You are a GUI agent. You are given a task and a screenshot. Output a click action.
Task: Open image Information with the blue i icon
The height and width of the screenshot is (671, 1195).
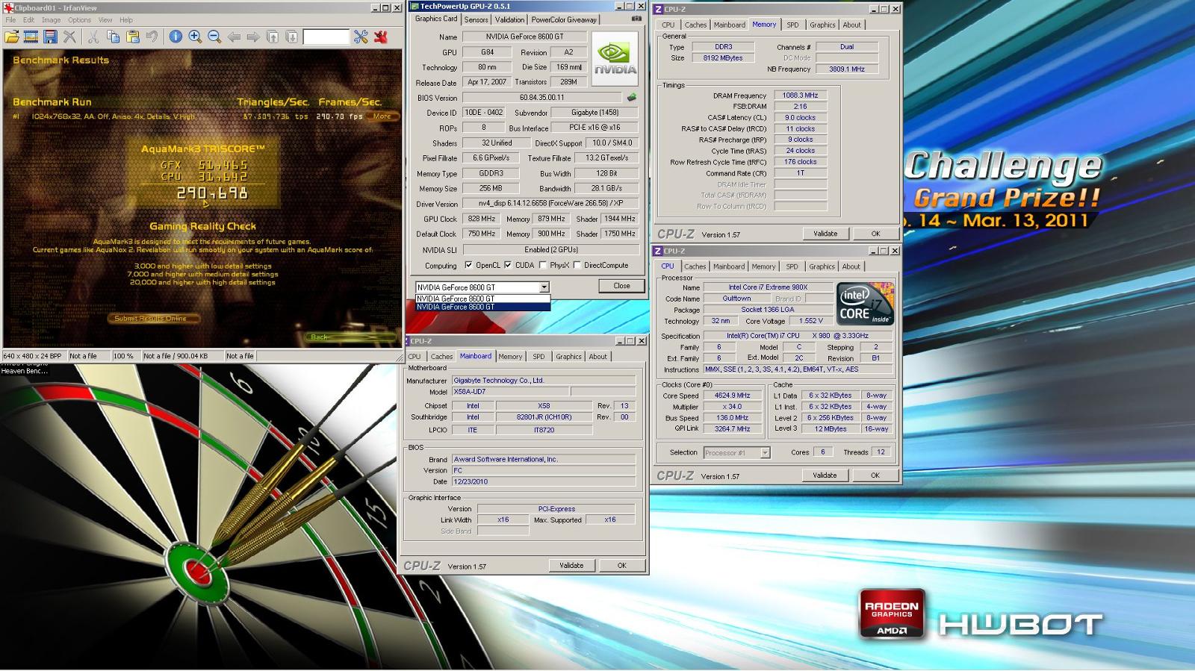[x=176, y=37]
